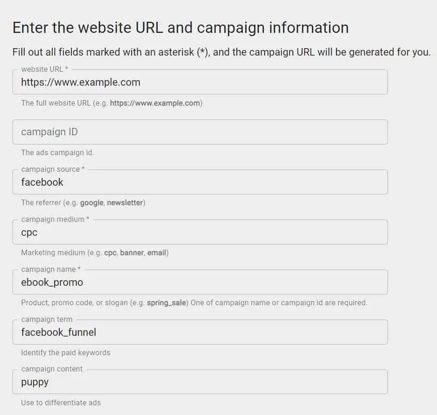Click the website URL input field
437x415 pixels.
[199, 82]
